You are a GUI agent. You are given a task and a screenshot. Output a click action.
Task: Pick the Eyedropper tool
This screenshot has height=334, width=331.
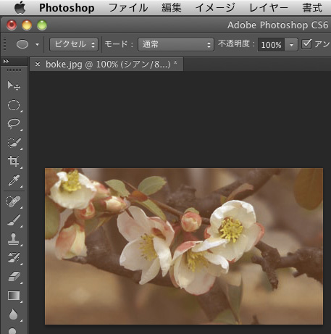(x=14, y=180)
